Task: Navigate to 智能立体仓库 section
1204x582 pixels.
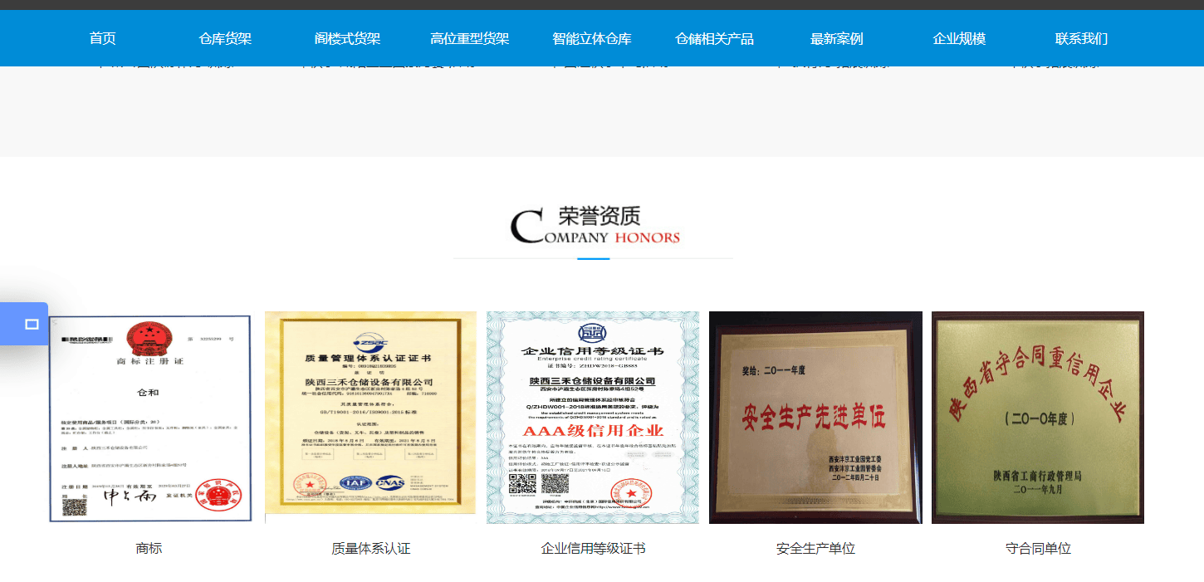Action: (590, 37)
